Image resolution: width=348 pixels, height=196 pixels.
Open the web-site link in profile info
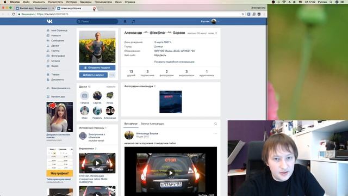tap(160, 56)
